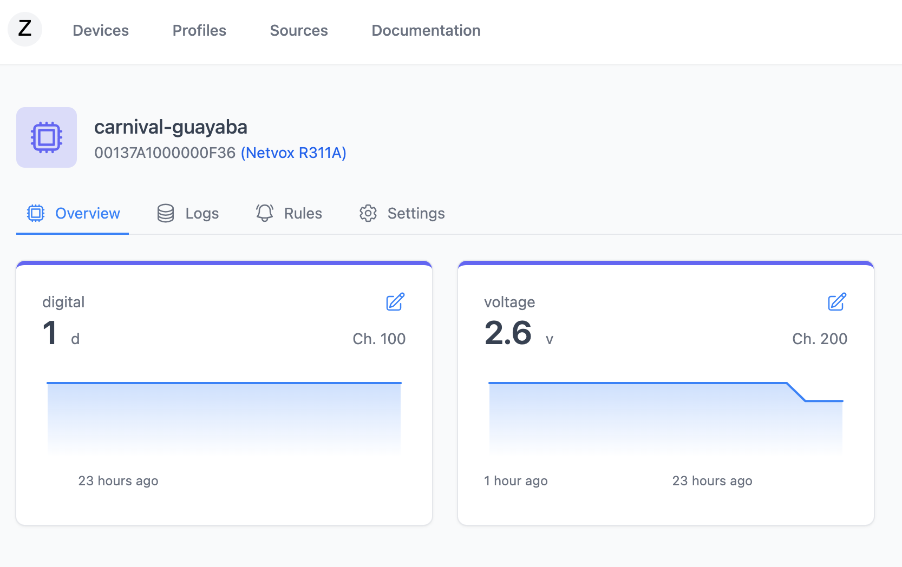Click the digital channel area chart
Image resolution: width=902 pixels, height=567 pixels.
(x=224, y=417)
